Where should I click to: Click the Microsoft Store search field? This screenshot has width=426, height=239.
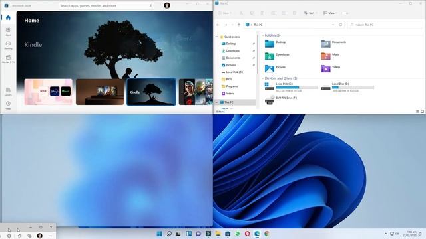[106, 5]
